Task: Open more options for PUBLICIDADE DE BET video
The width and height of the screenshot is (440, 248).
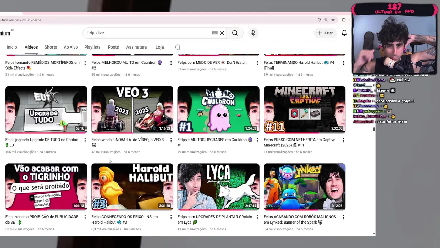Action: pos(85,217)
